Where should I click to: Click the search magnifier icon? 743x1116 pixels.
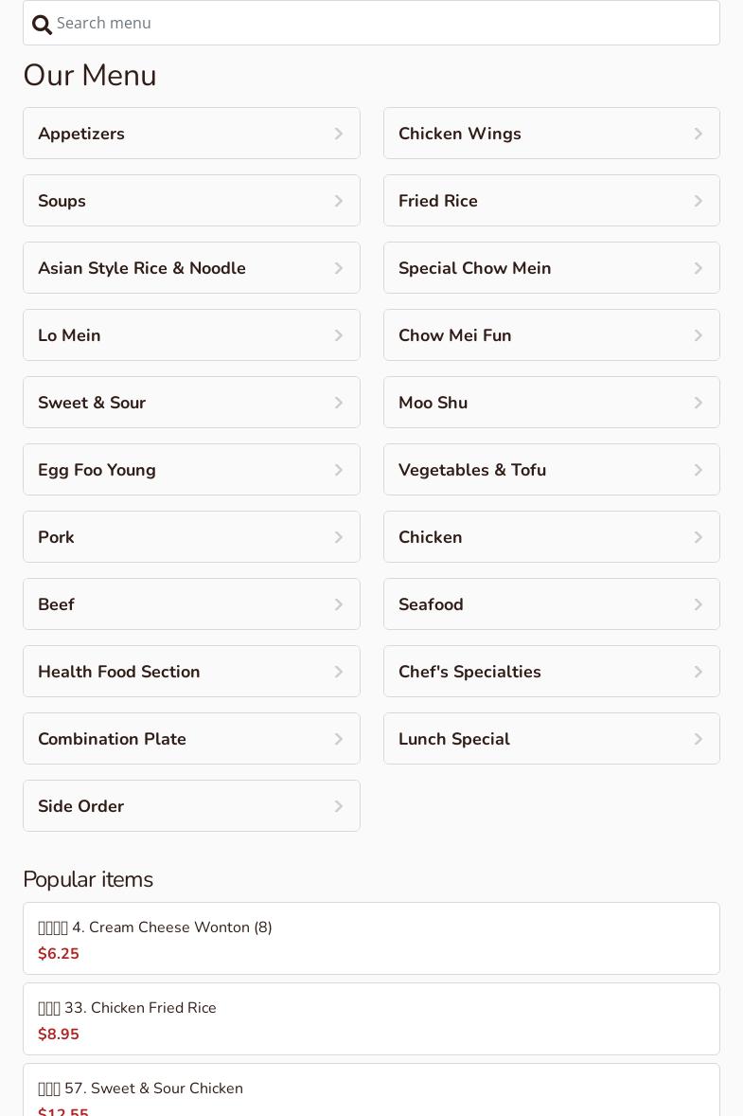[43, 25]
